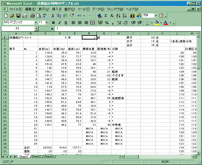Open the 挿入(I) menu

point(57,9)
